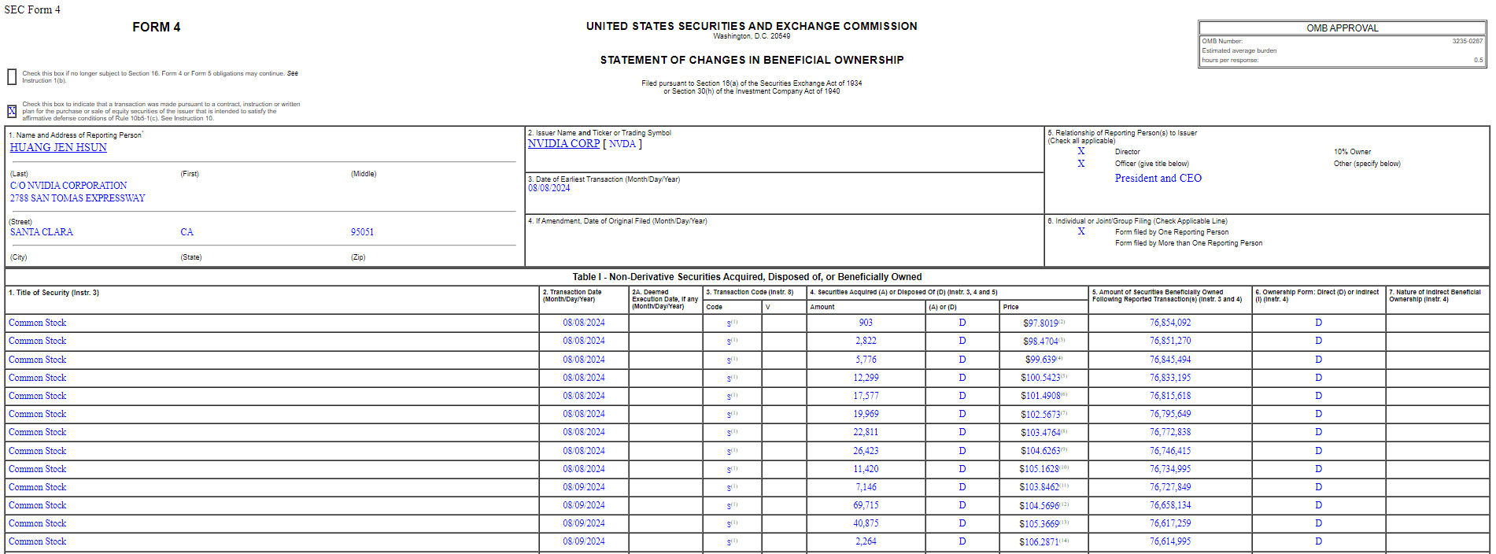Click the owned amount 76,734,995
Viewport: 1496px width, 554px height.
pos(1170,469)
